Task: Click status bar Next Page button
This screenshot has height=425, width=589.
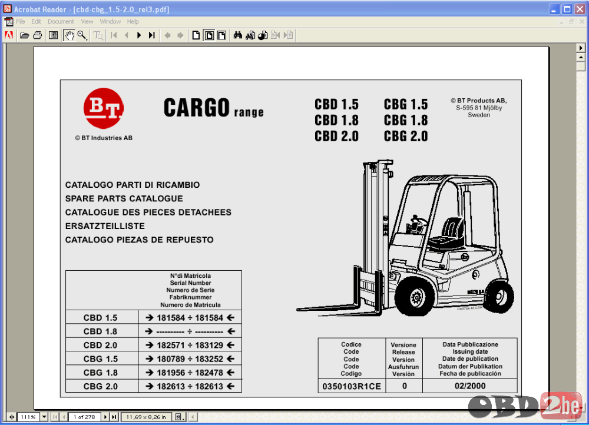Action: point(105,417)
